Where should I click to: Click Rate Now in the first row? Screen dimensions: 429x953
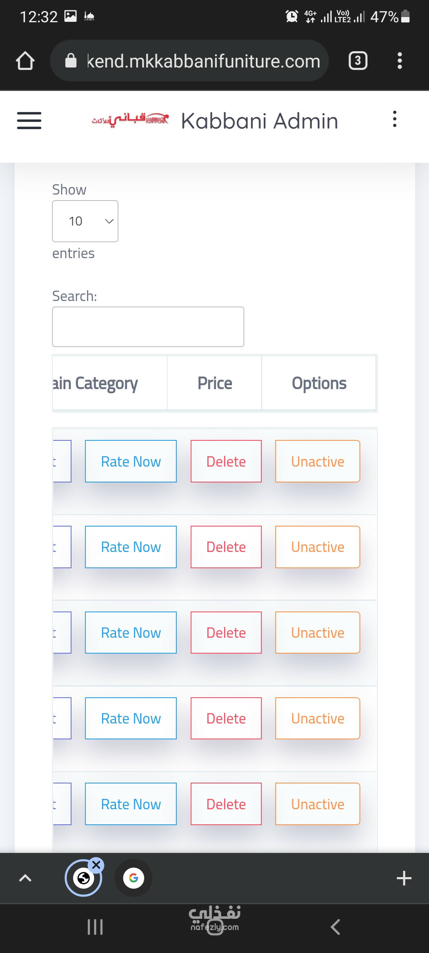click(131, 461)
